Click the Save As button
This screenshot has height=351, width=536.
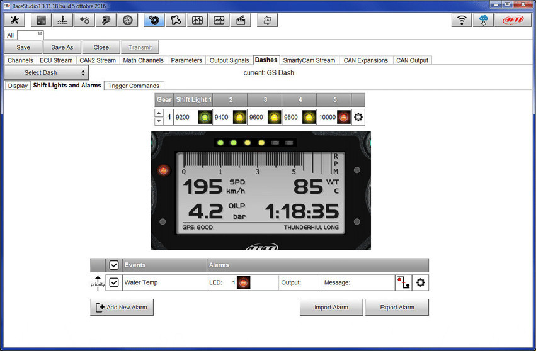click(62, 47)
